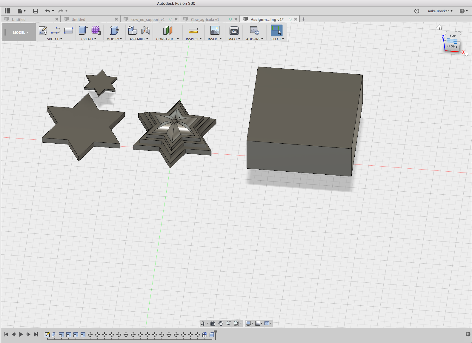This screenshot has height=343, width=472.
Task: Close the cow_no_support v1 tab
Action: coord(176,19)
